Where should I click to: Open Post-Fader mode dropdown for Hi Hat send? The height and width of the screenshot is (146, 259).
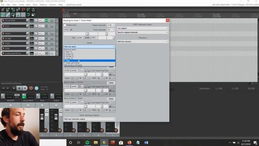click(x=103, y=86)
